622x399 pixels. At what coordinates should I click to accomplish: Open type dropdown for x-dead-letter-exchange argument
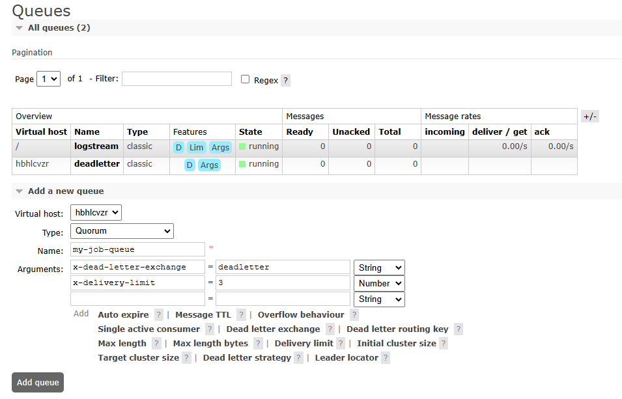tap(379, 268)
